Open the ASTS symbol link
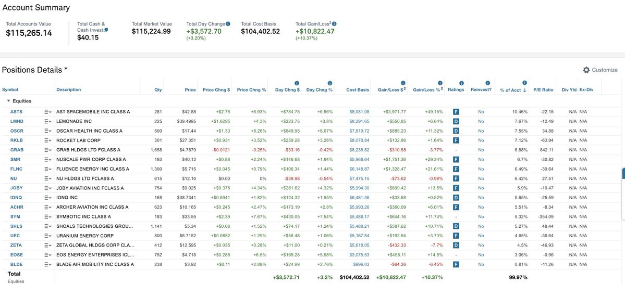Image resolution: width=625 pixels, height=284 pixels. (16, 112)
